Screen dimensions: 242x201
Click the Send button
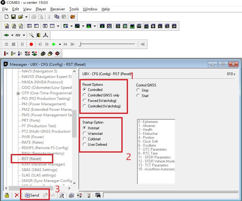point(32,195)
